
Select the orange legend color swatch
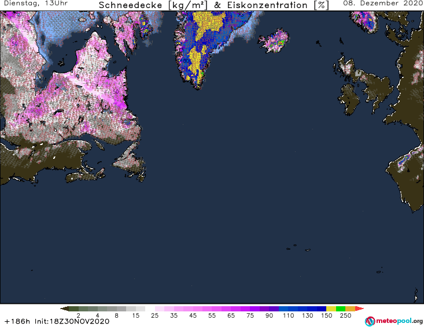(350, 309)
